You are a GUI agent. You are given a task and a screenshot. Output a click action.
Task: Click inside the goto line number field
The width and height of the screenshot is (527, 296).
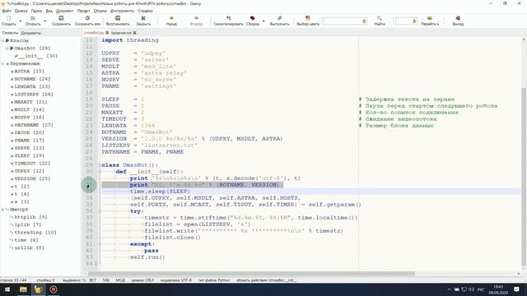(x=403, y=21)
